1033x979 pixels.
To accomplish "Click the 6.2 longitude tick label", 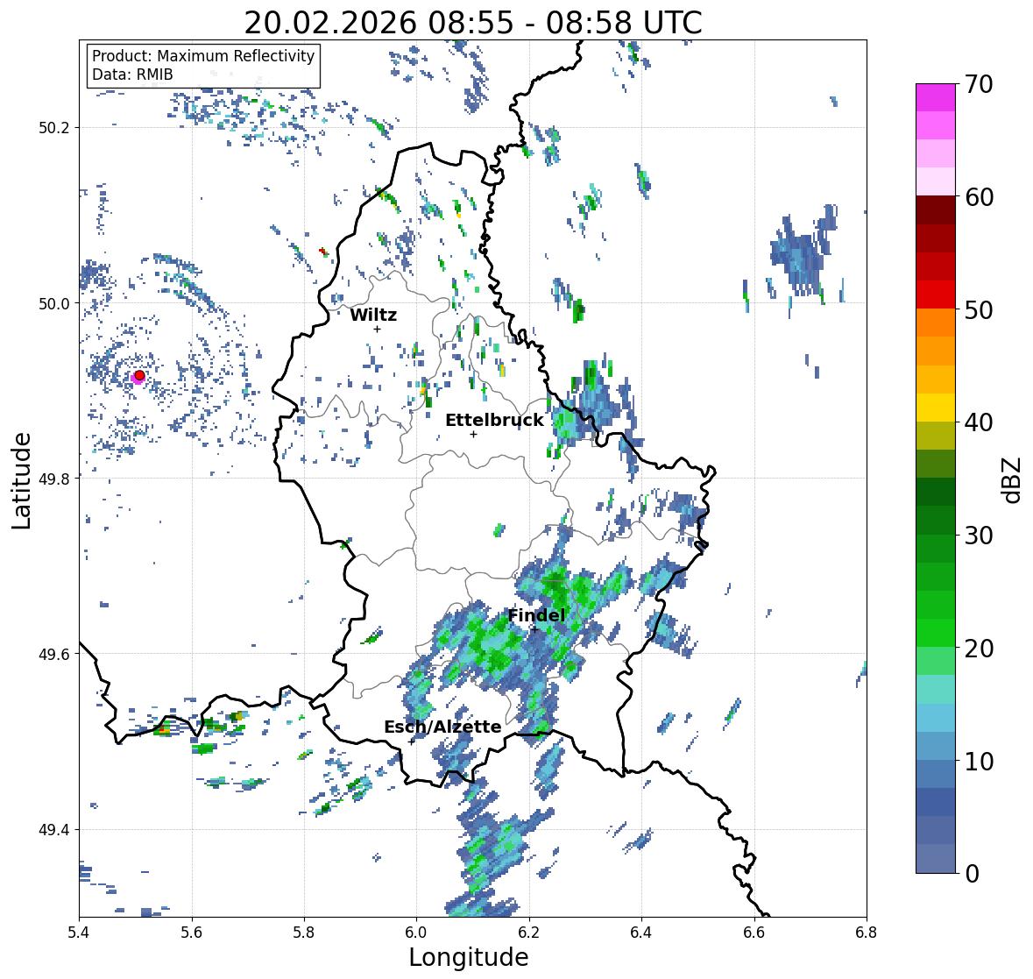I will point(529,933).
